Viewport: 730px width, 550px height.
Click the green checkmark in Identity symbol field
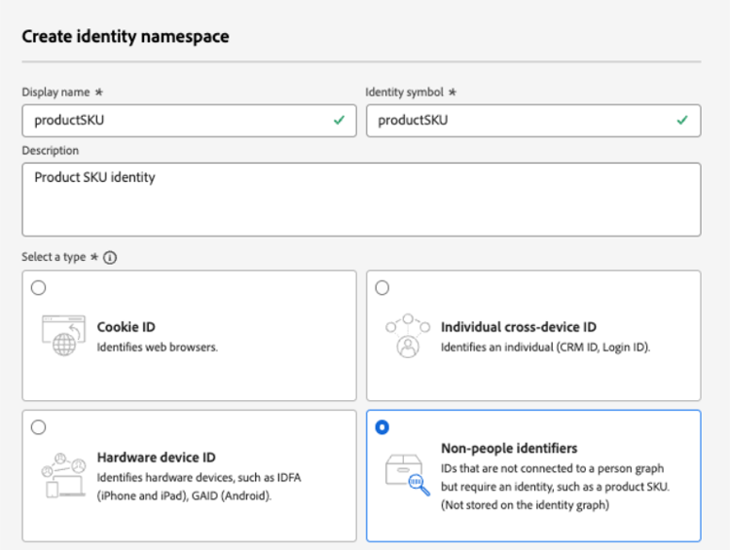pos(682,121)
